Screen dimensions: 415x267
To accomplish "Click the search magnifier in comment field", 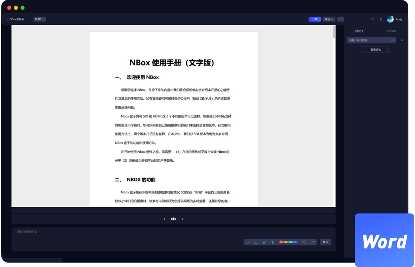I will tap(393, 40).
